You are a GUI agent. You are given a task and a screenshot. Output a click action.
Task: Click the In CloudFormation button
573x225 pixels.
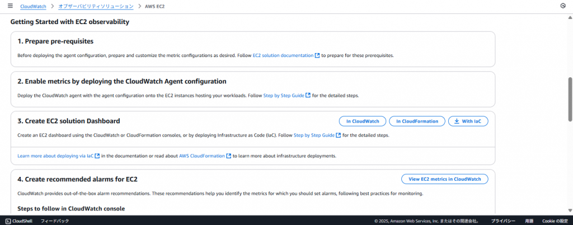(417, 121)
